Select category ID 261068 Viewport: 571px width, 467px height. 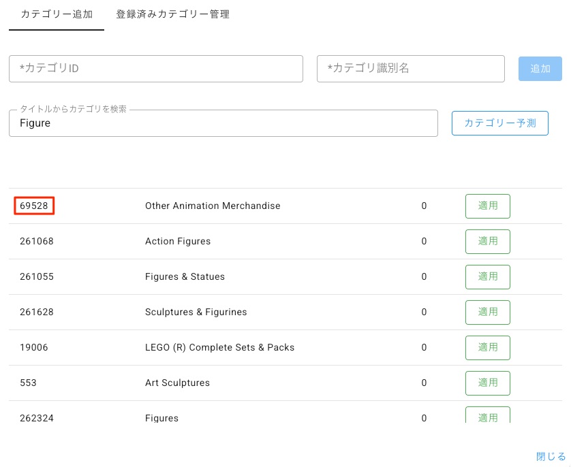pos(37,241)
